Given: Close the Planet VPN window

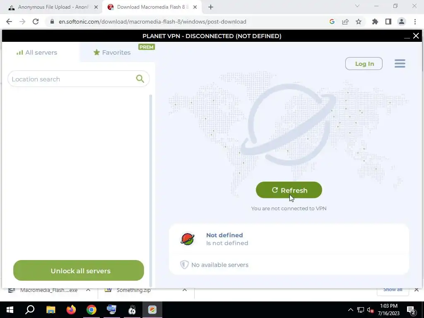Looking at the screenshot, I should pos(416,36).
